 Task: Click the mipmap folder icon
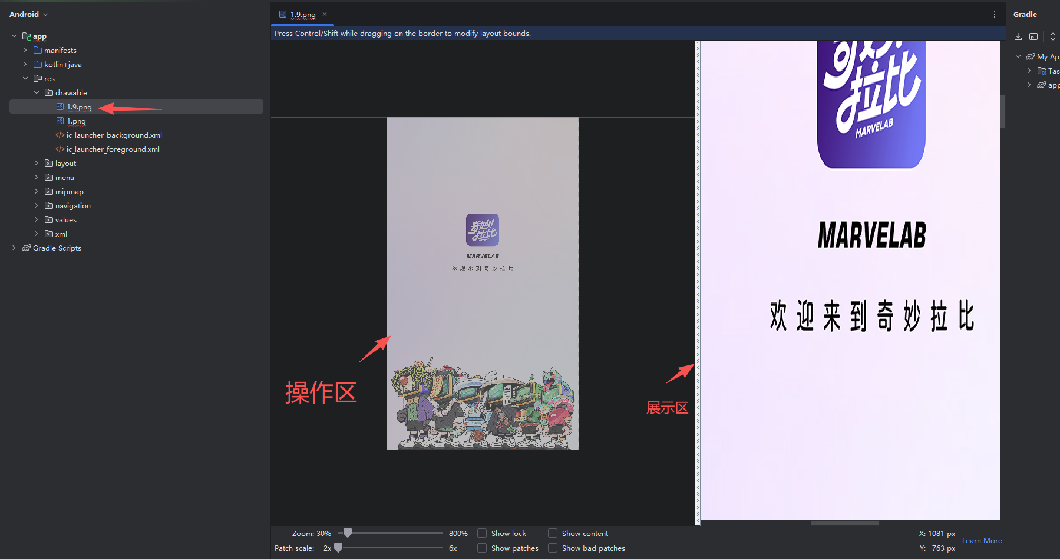pyautogui.click(x=49, y=191)
